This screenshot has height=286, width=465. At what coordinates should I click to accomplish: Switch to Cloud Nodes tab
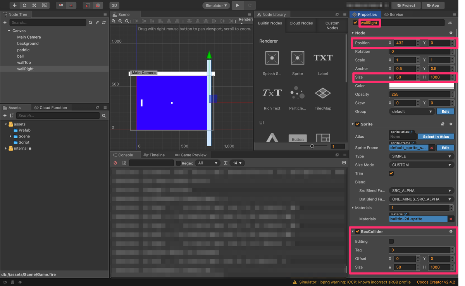click(301, 23)
